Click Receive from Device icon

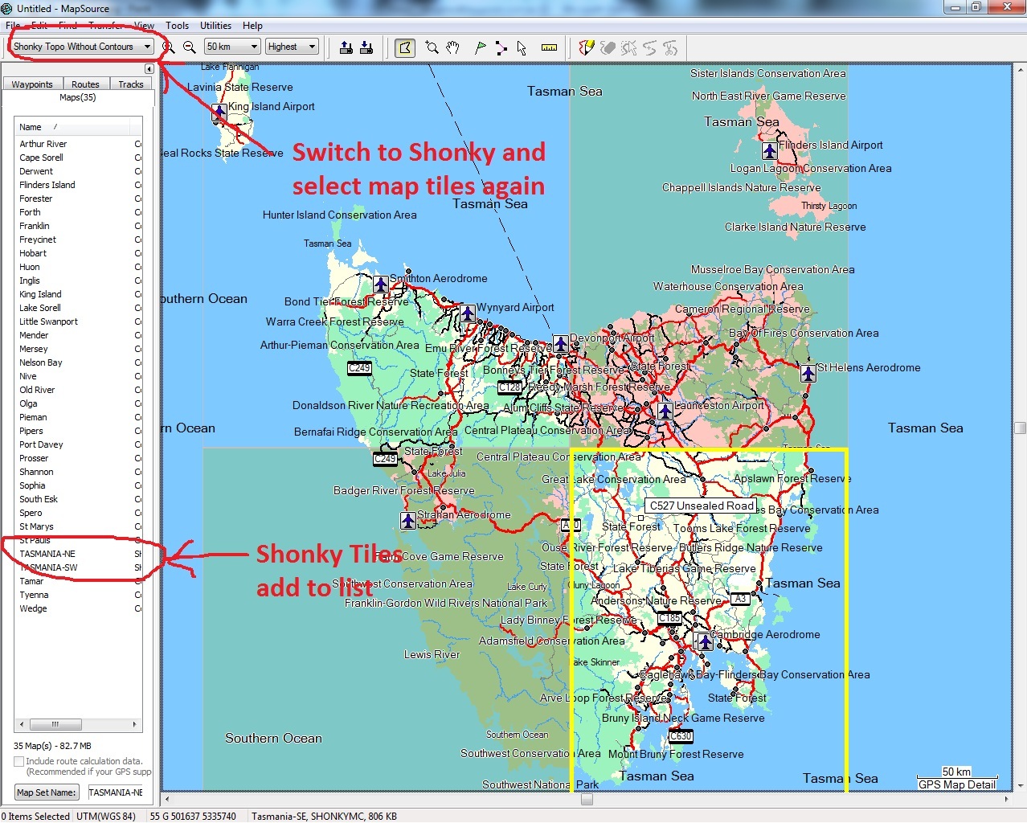click(366, 47)
